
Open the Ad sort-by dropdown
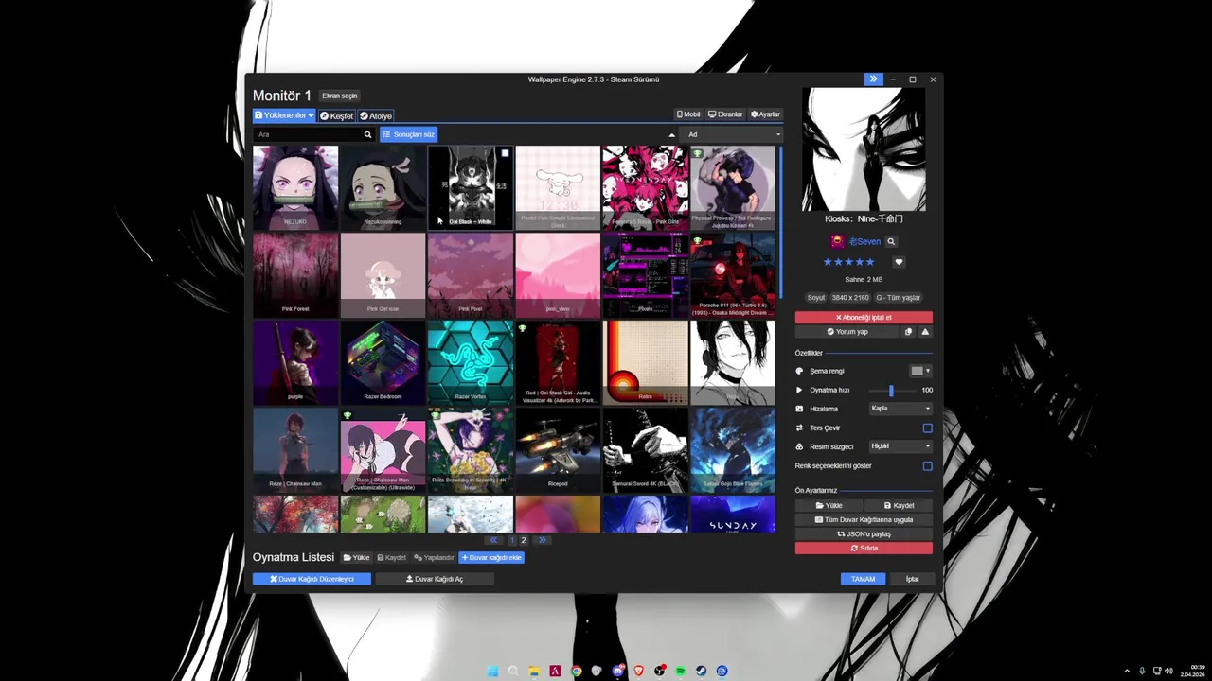click(732, 134)
